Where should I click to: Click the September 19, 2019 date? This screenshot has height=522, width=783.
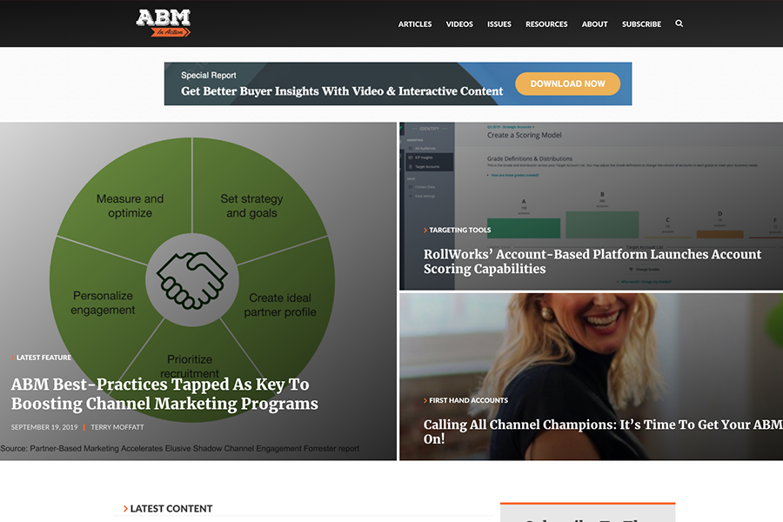[44, 427]
